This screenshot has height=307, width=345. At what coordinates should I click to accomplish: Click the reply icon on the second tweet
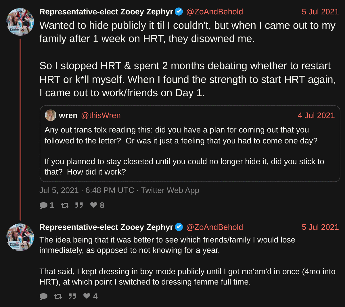(44, 296)
